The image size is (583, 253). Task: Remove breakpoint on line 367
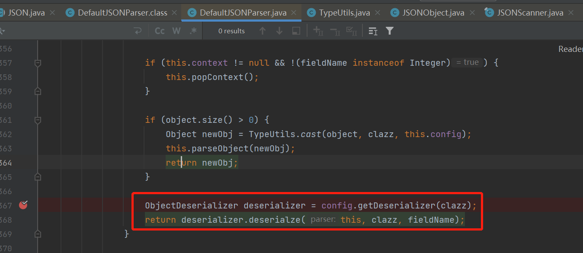click(23, 205)
